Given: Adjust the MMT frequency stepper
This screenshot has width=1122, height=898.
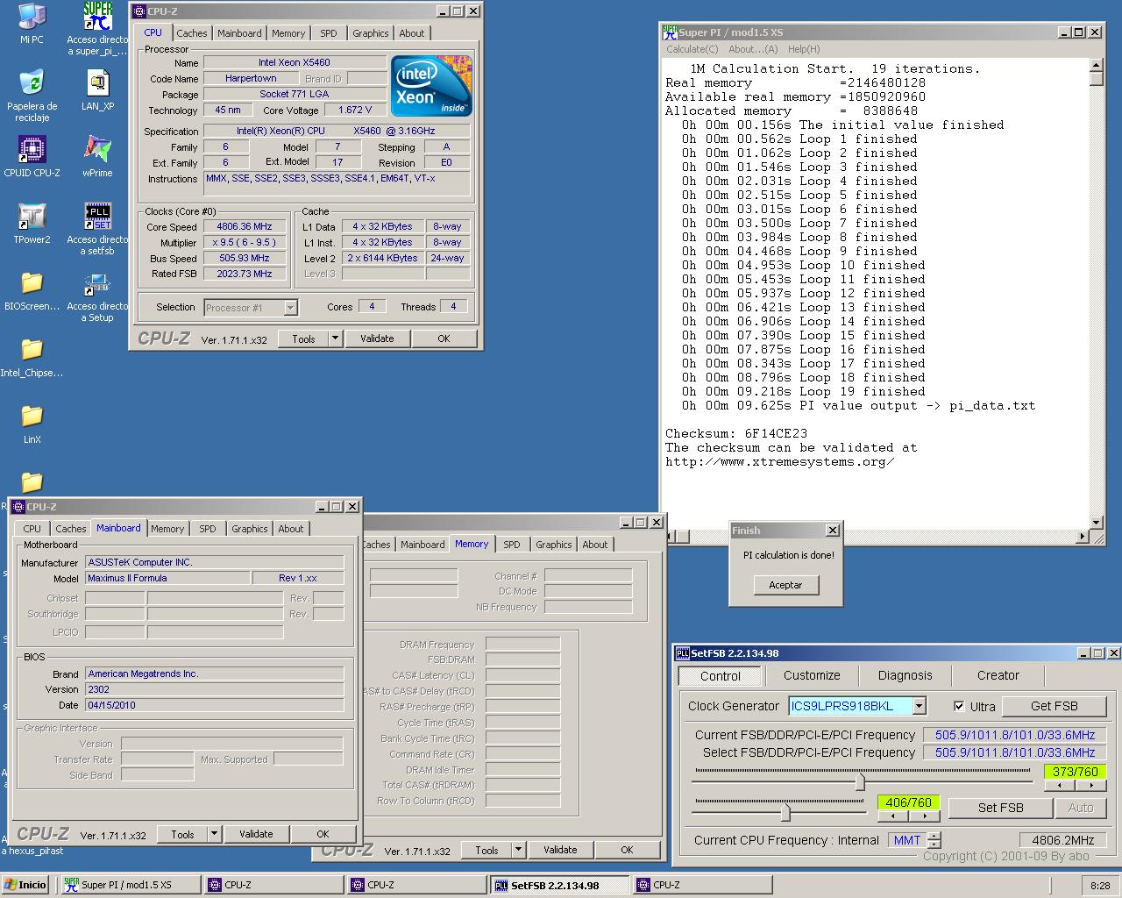Looking at the screenshot, I should [x=934, y=840].
